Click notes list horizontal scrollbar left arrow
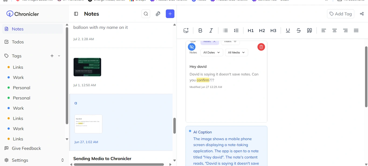Viewport: 368px width, 166px height. click(71, 164)
